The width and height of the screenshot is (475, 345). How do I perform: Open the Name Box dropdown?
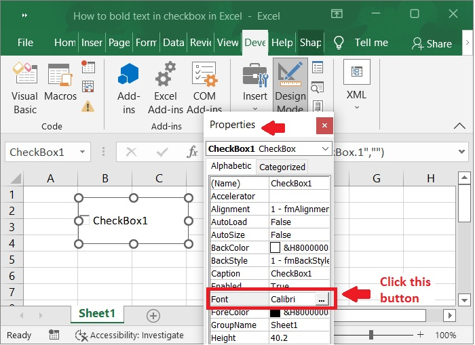tap(82, 152)
